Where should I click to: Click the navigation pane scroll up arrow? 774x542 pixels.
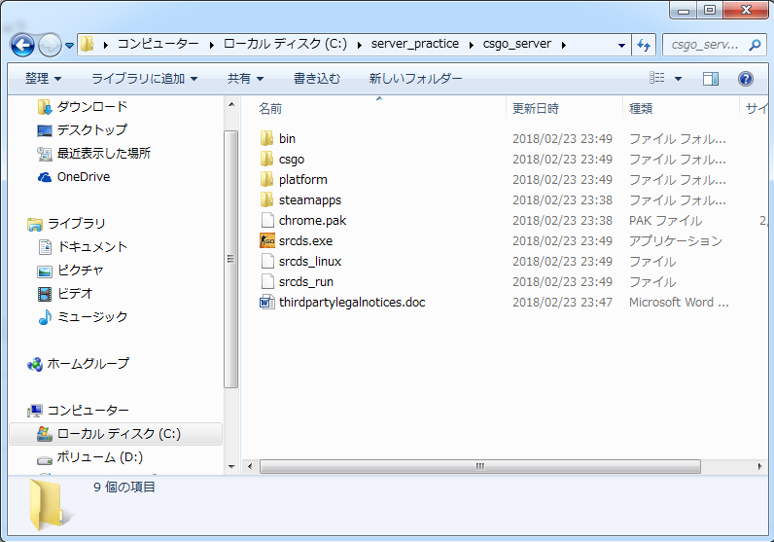[x=231, y=104]
